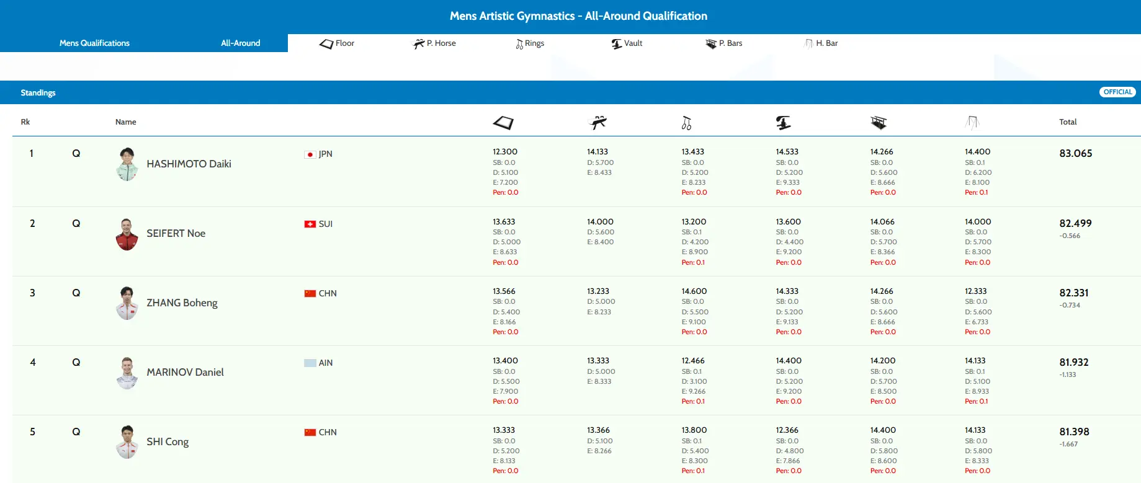Screen dimensions: 1141x483
Task: Select the All-Around tab
Action: click(240, 43)
